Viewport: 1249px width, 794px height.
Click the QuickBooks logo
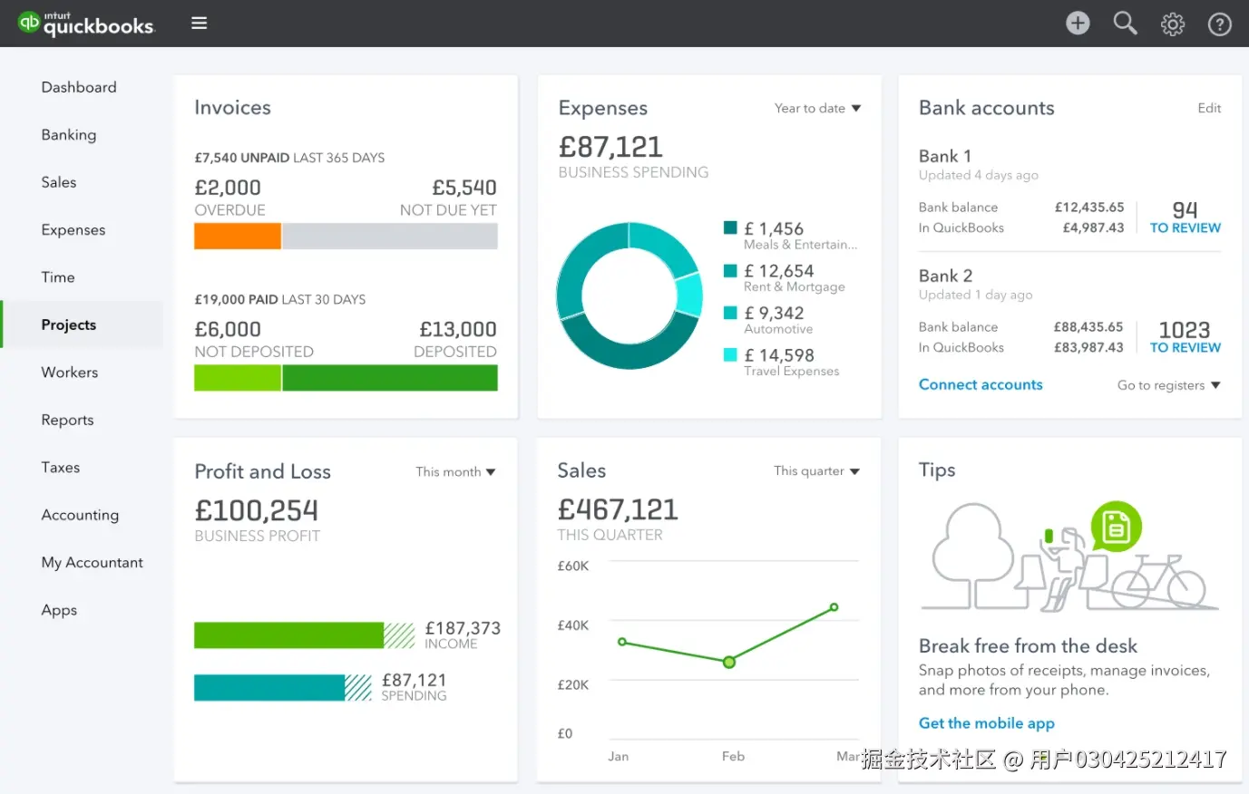[x=86, y=24]
